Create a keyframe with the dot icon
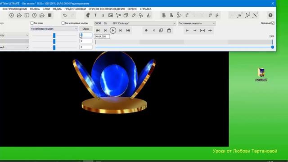Screen dimensions: 288x162 pyautogui.click(x=146, y=31)
